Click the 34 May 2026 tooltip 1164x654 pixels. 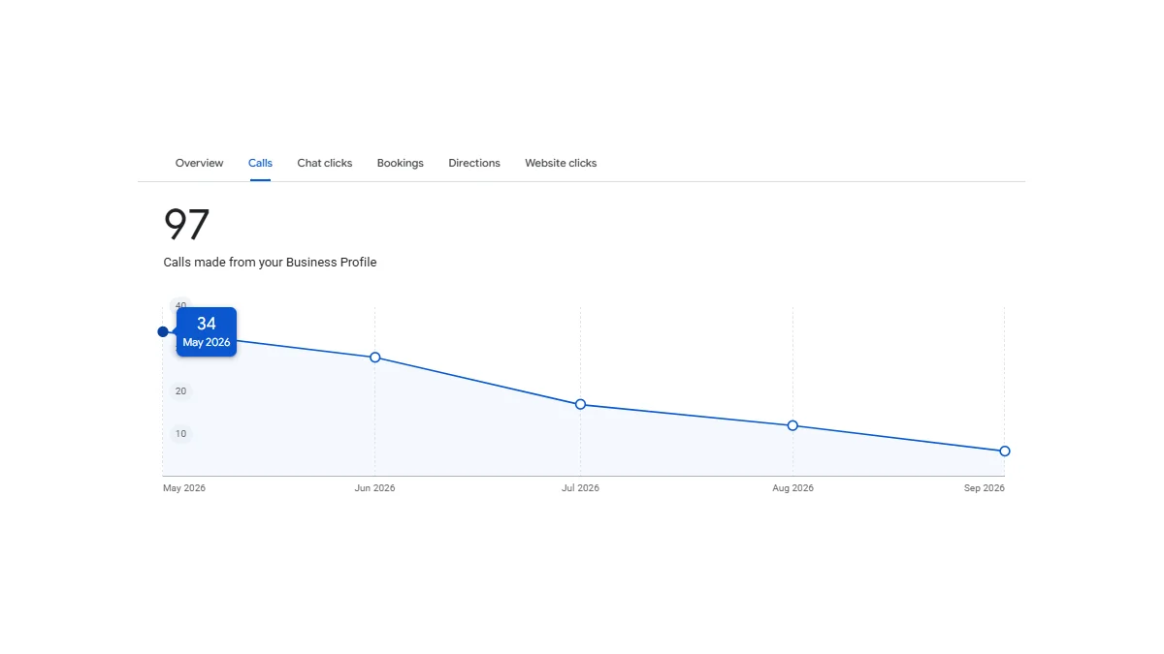pyautogui.click(x=207, y=331)
